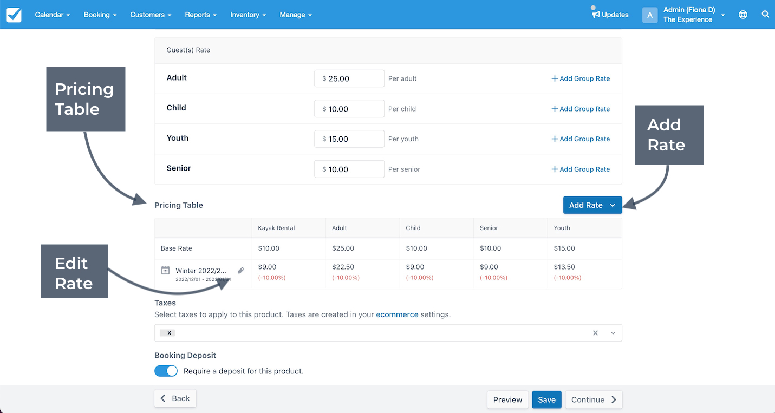Open the Add Rate dropdown button

click(x=592, y=205)
